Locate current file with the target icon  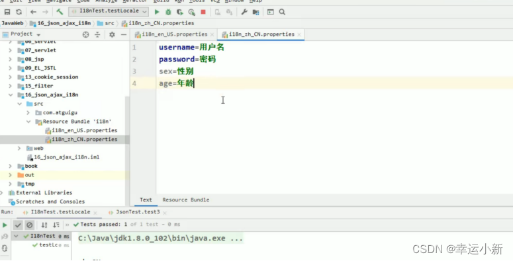pyautogui.click(x=85, y=34)
